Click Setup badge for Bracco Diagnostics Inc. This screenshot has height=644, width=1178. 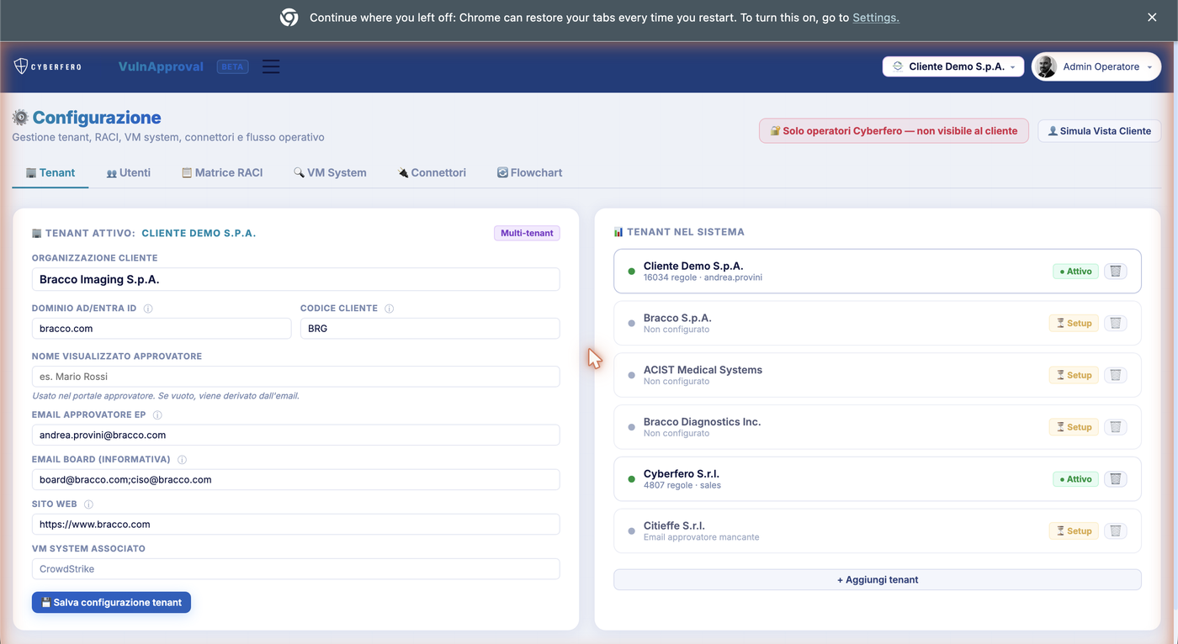1074,427
